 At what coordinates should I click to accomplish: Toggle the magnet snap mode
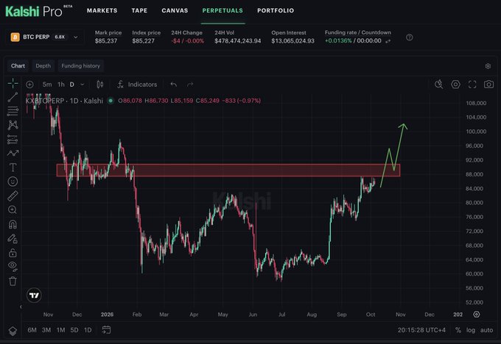(13, 224)
